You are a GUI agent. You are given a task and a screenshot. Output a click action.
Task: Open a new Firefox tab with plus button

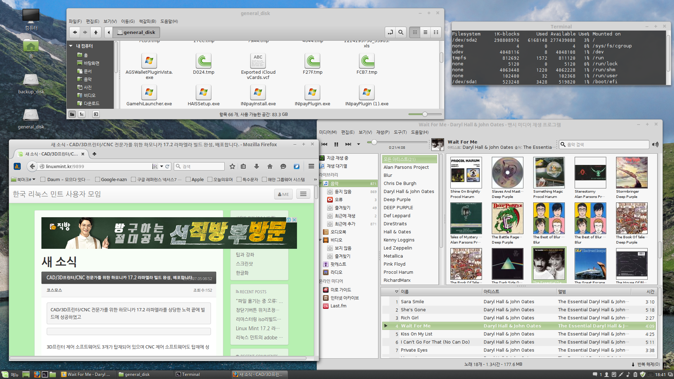(94, 154)
